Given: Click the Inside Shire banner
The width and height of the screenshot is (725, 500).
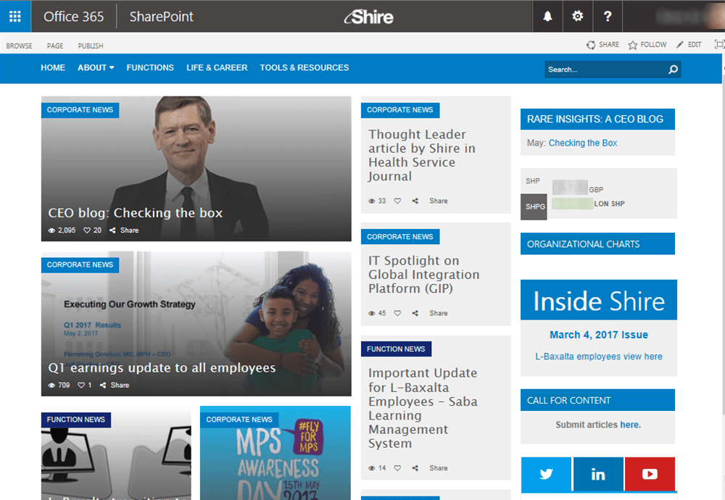Looking at the screenshot, I should [x=599, y=301].
